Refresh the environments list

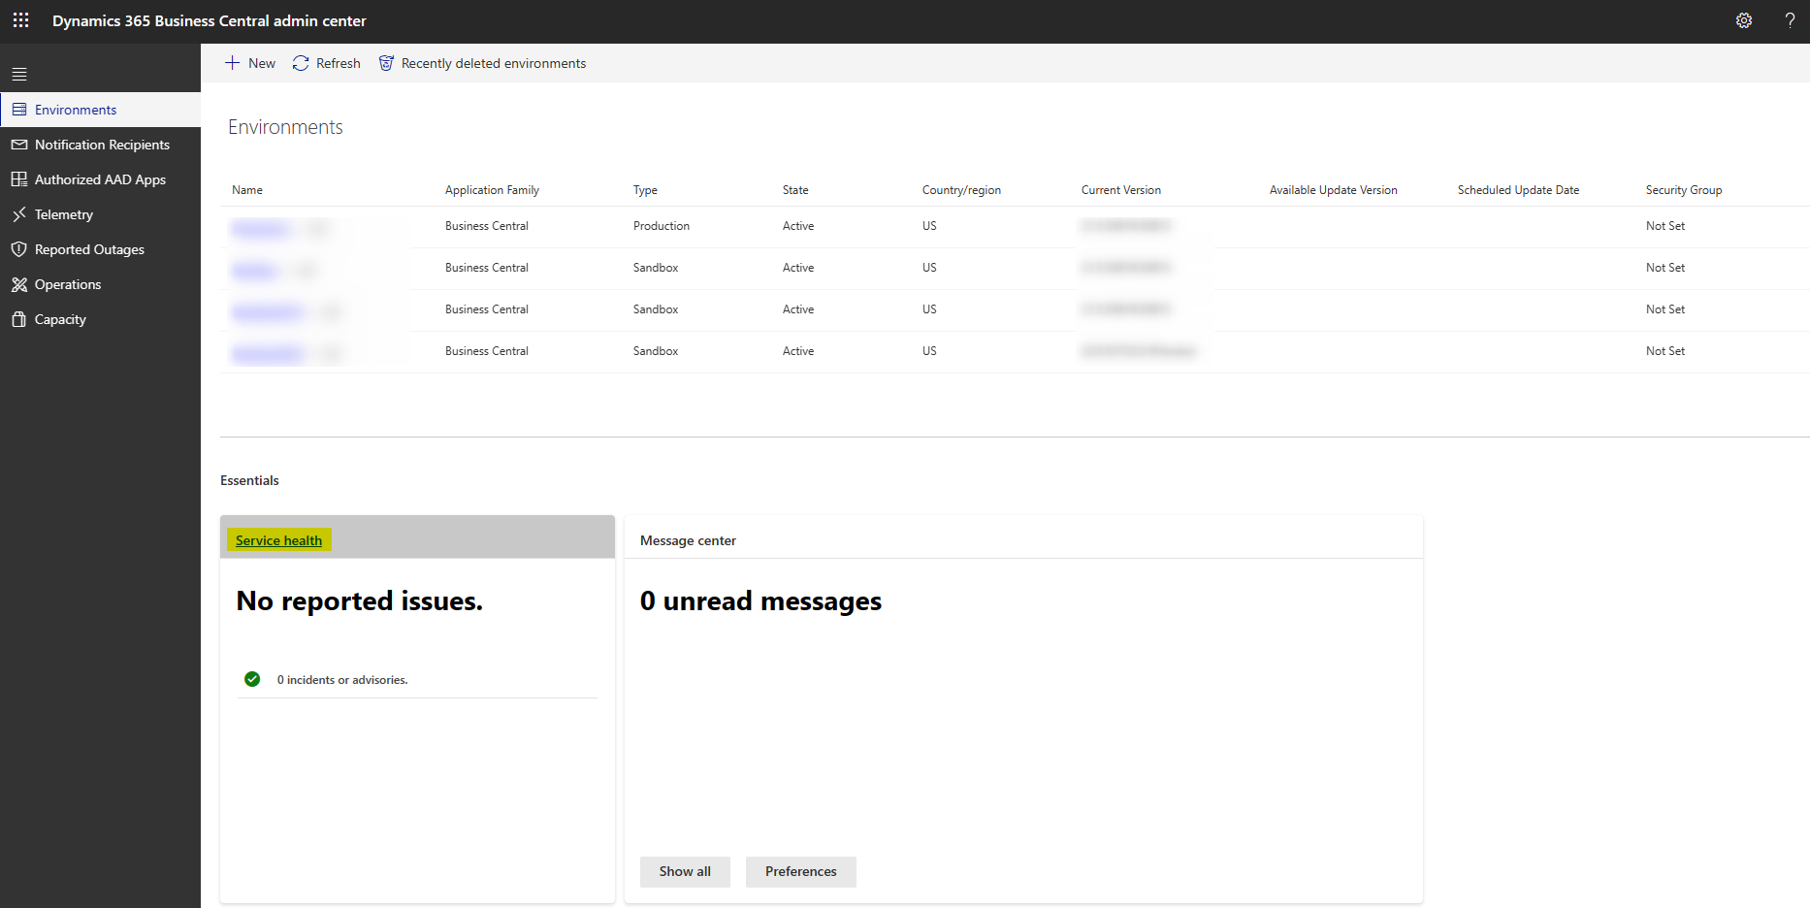click(327, 63)
